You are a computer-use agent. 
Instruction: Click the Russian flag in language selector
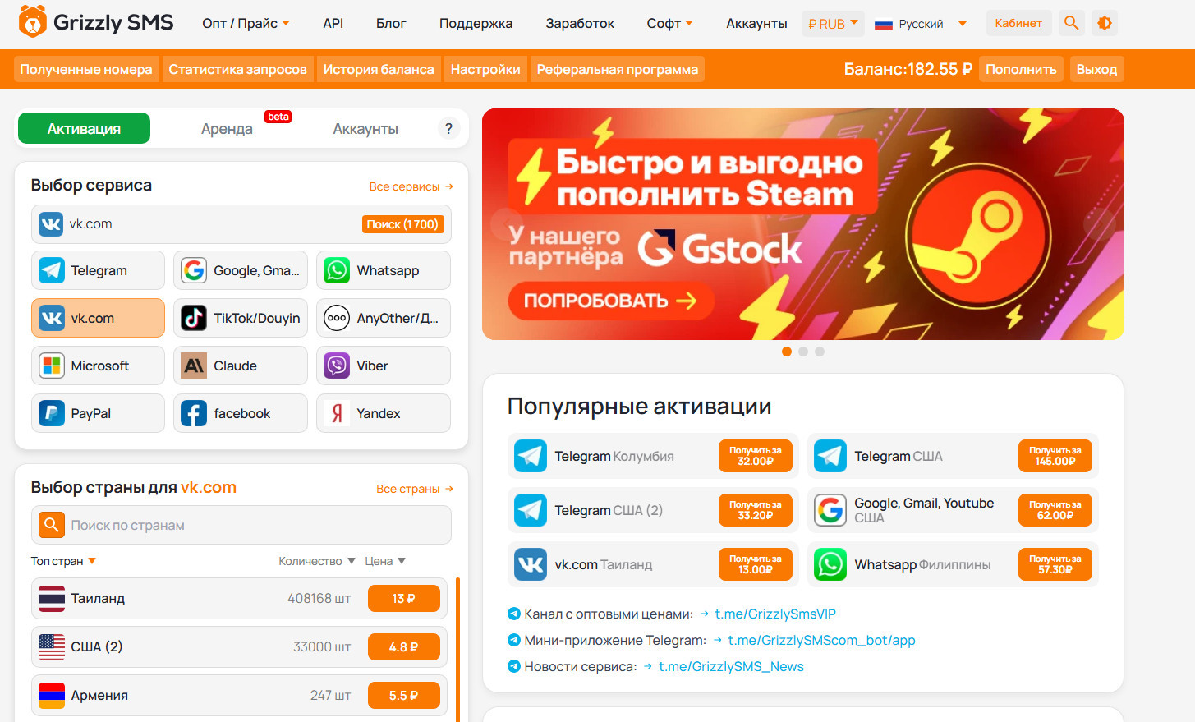pos(884,25)
